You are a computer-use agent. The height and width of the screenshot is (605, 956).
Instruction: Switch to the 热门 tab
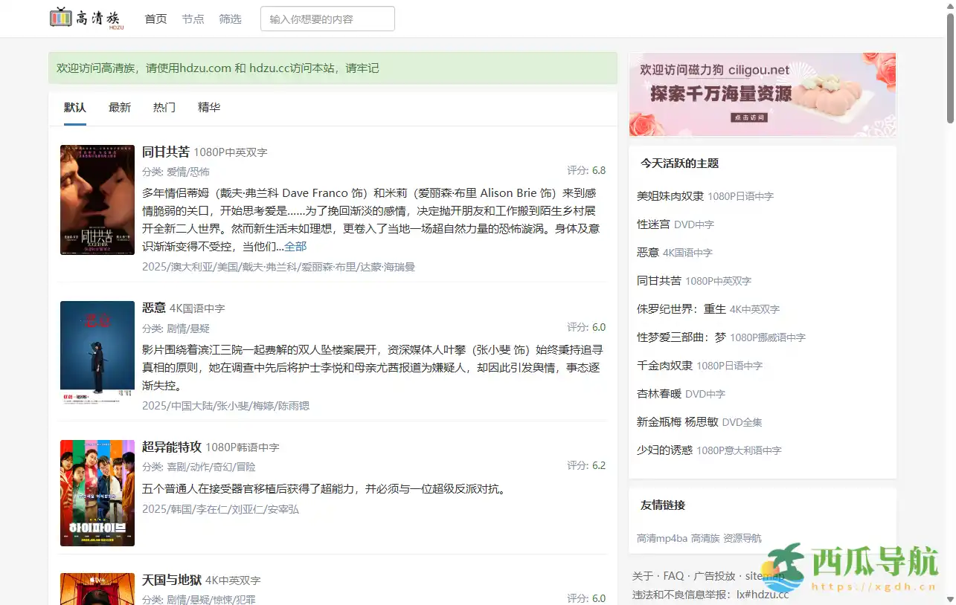(x=164, y=108)
